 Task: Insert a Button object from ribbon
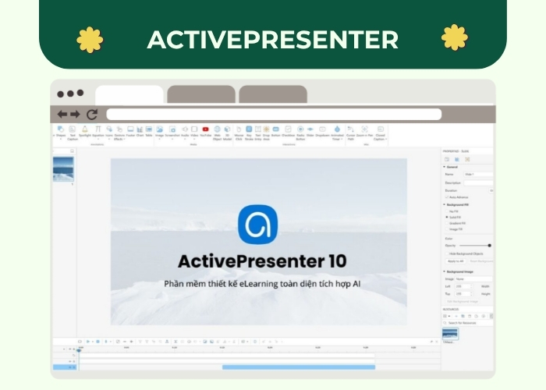276,132
